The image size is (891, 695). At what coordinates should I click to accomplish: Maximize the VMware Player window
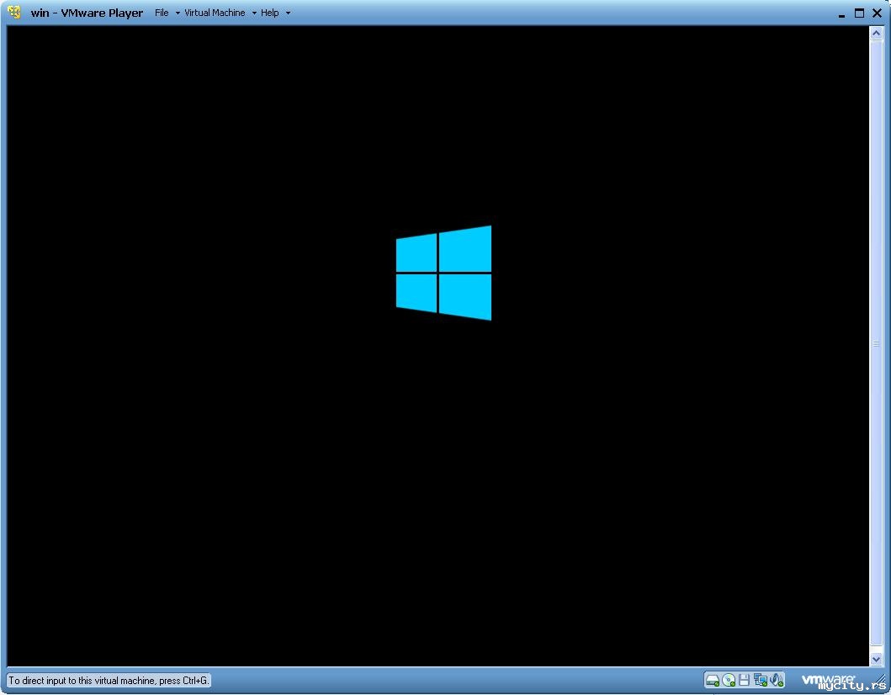[859, 13]
